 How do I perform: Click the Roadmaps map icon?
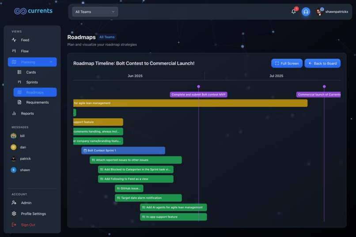[19, 92]
